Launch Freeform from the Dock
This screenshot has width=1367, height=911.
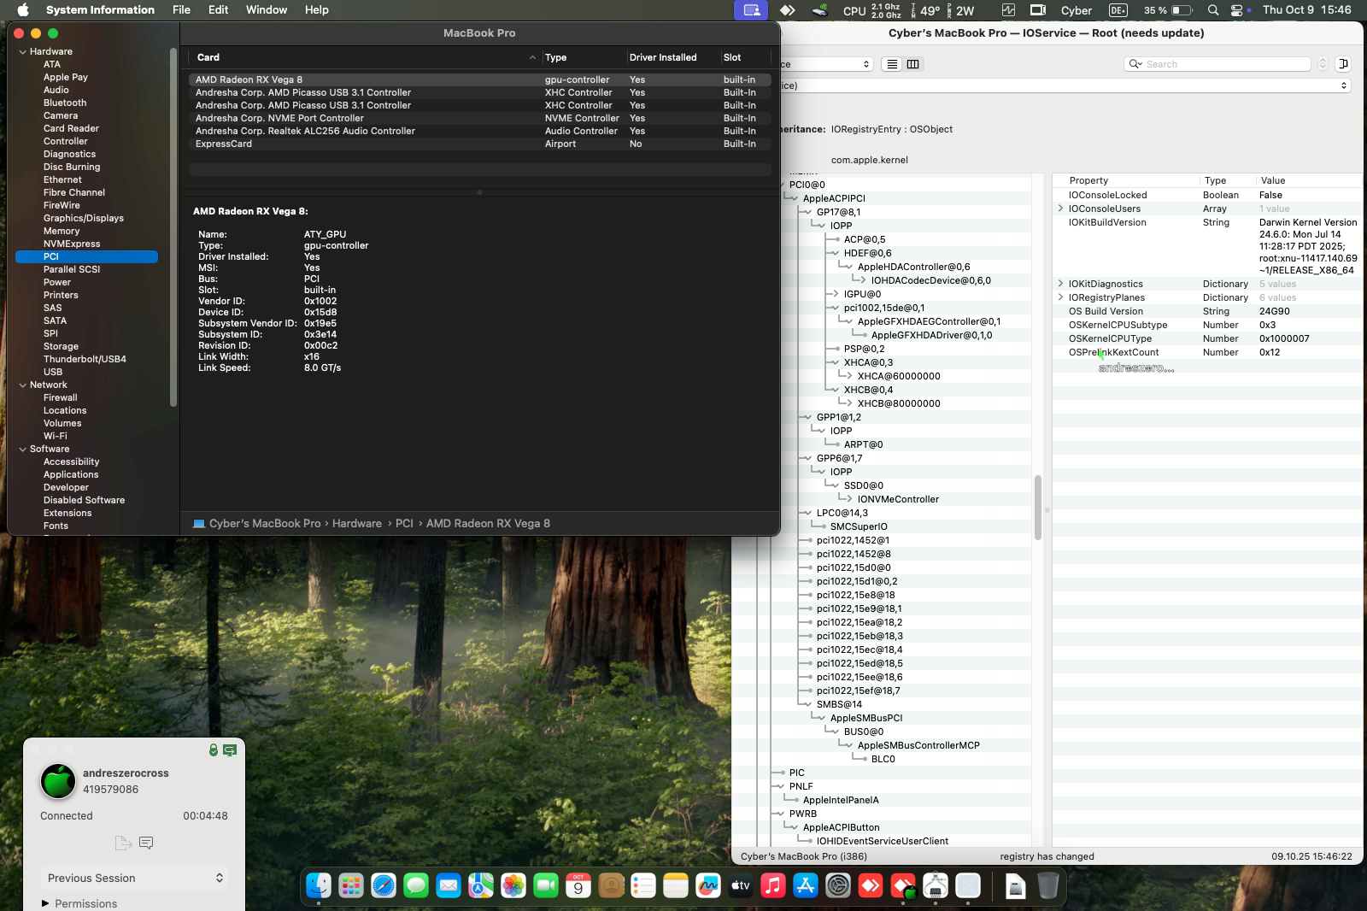coord(708,886)
